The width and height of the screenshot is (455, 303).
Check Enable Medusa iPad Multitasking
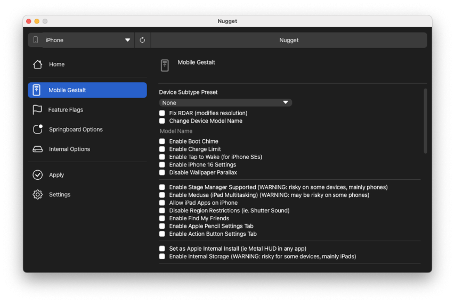[162, 195]
